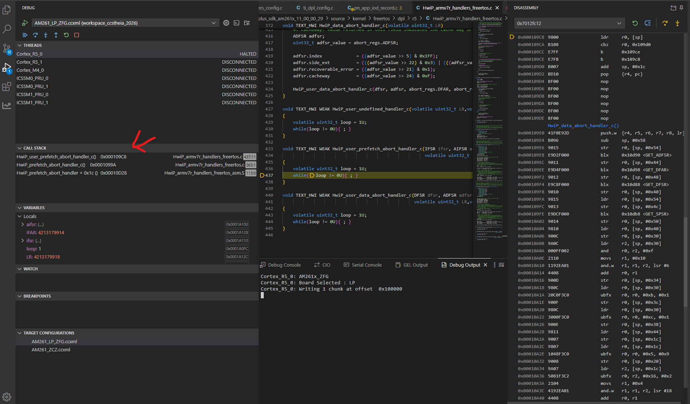Open the Extensions sidebar view

[x=7, y=87]
